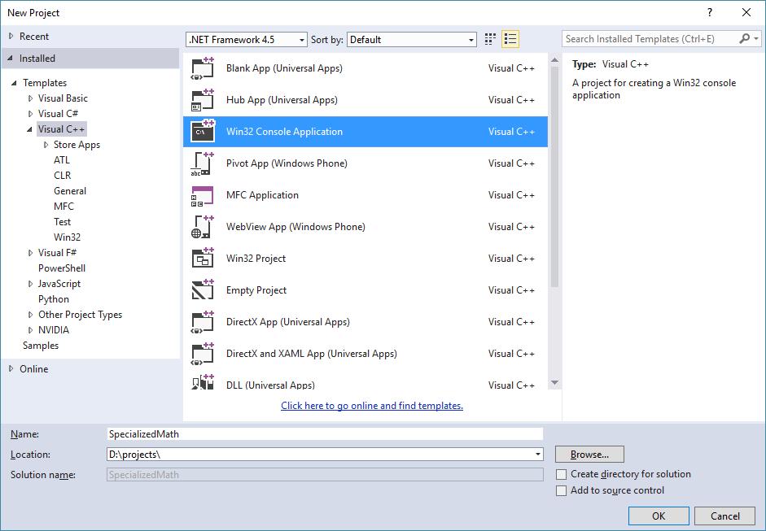Image resolution: width=766 pixels, height=531 pixels.
Task: Click the Browse... button
Action: tap(589, 455)
